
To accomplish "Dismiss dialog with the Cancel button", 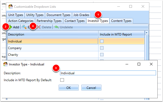I will pos(91,88).
